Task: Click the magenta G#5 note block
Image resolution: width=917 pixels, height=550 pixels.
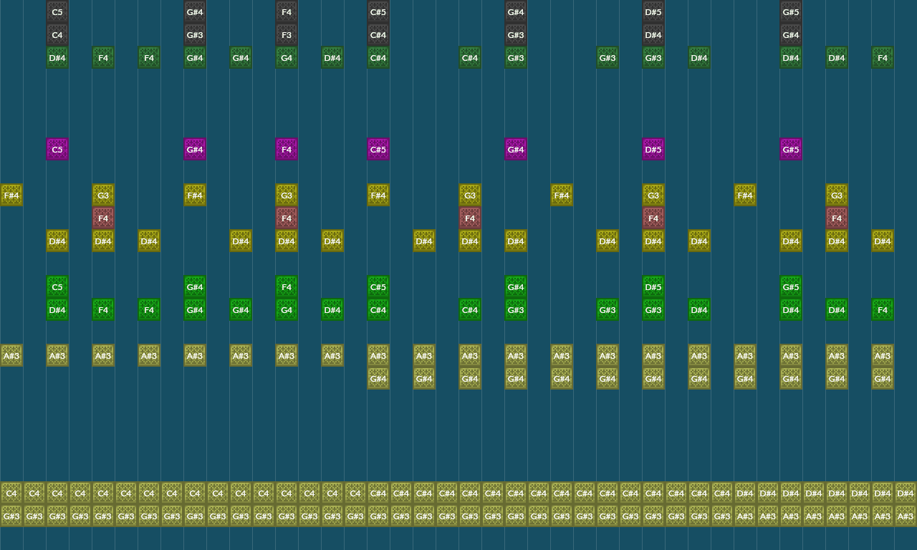Action: 791,150
